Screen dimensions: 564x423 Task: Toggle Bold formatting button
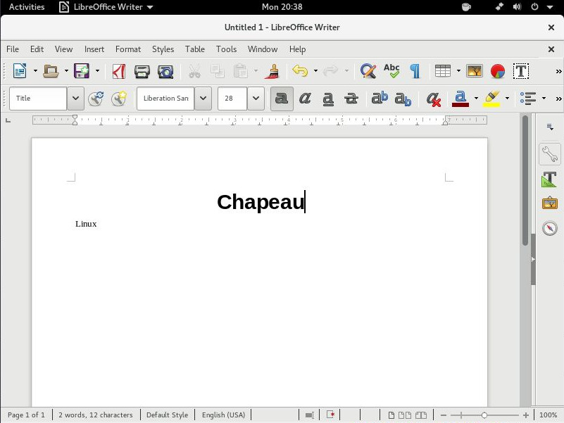(x=282, y=99)
